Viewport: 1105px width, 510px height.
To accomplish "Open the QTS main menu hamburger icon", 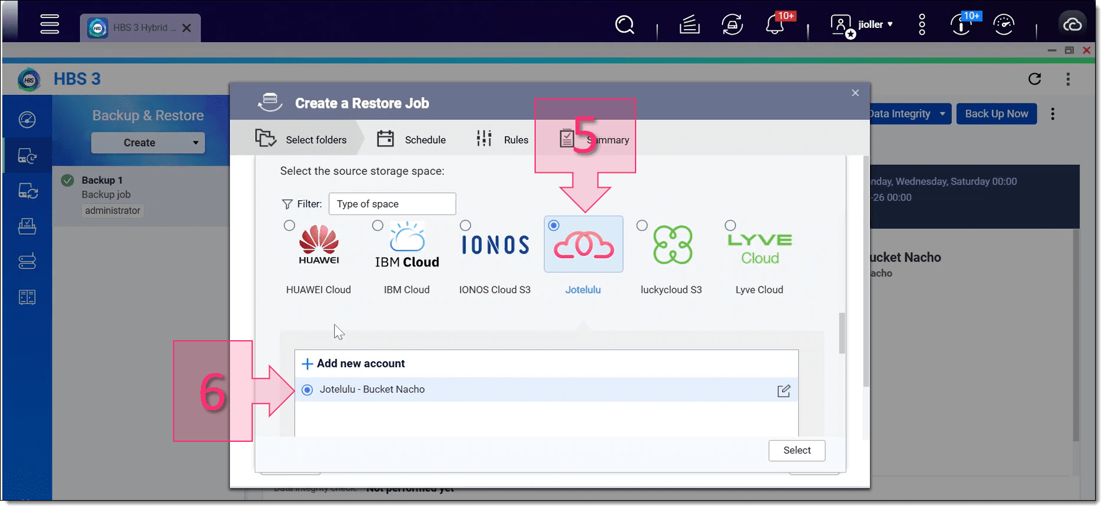I will (x=50, y=24).
